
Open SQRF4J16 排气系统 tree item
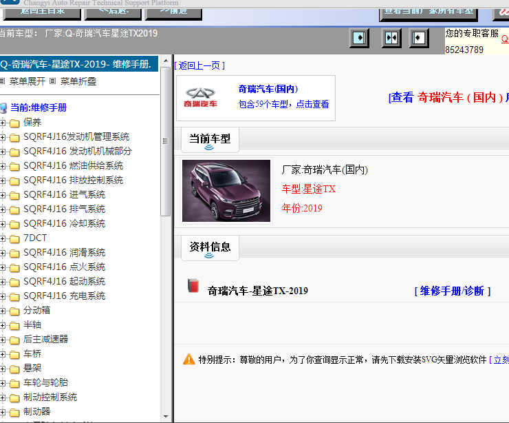64,209
